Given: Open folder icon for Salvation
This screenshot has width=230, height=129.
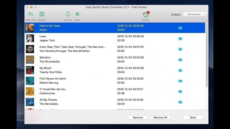Looking at the screenshot, I should pos(180,60).
